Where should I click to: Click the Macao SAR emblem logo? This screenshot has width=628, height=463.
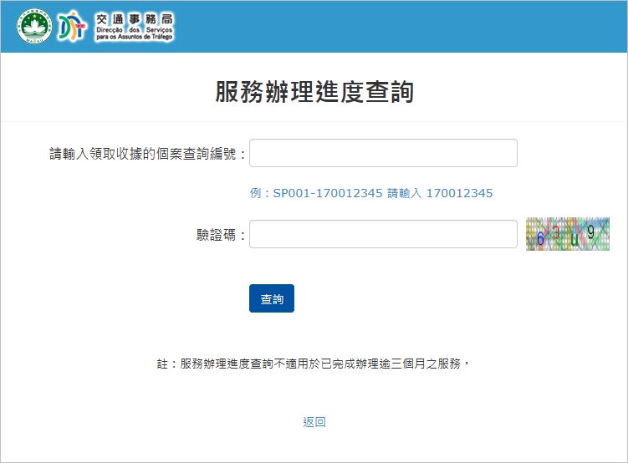point(33,27)
